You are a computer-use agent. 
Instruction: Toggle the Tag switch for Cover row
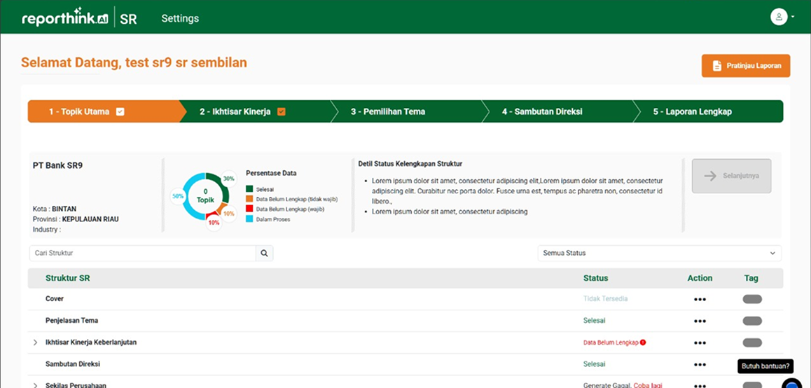click(752, 299)
